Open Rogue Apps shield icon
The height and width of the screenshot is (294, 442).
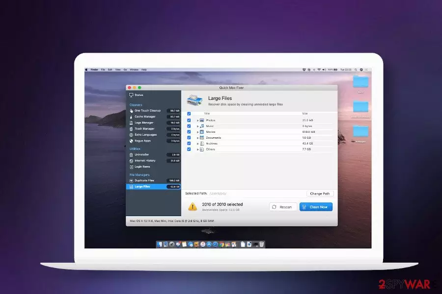point(131,141)
